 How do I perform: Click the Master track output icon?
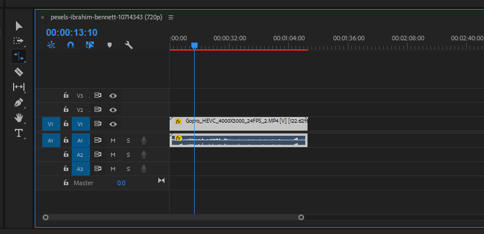pos(162,181)
